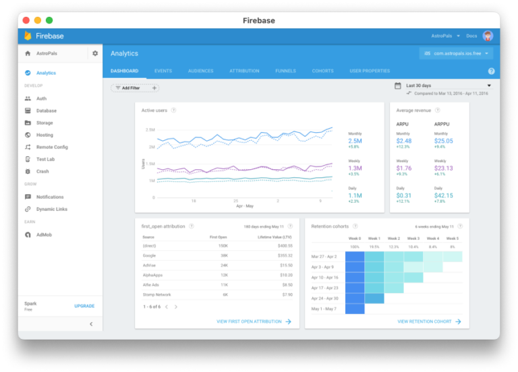518x372 pixels.
Task: Click the Spark Free plan label
Action: (30, 306)
